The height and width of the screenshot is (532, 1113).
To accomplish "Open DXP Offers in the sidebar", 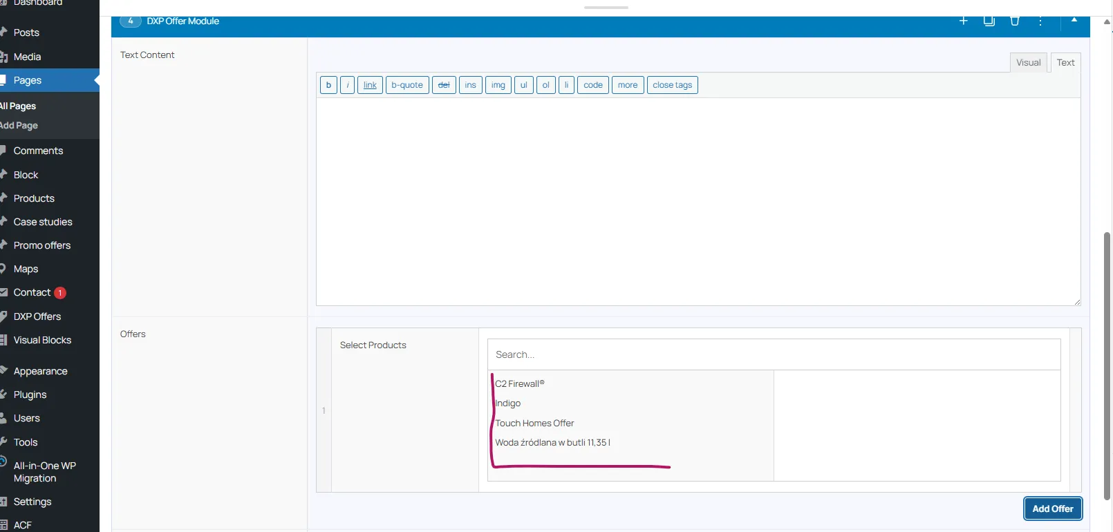I will 37,316.
